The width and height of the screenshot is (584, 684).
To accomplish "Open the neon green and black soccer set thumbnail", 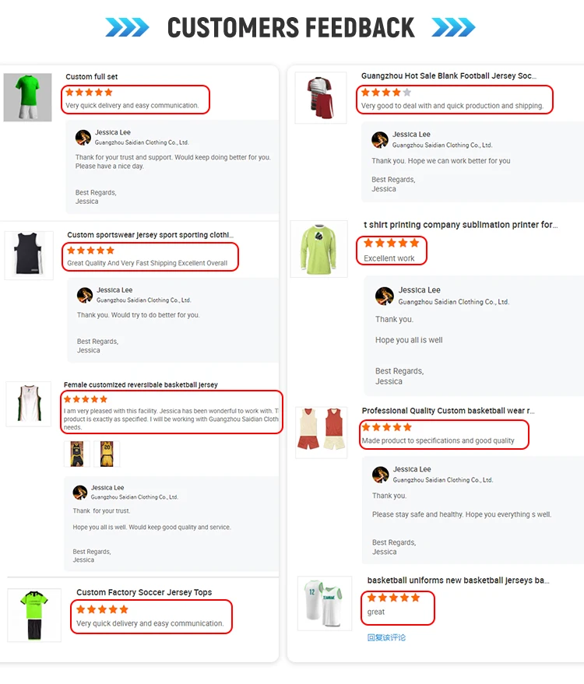I will (x=34, y=615).
